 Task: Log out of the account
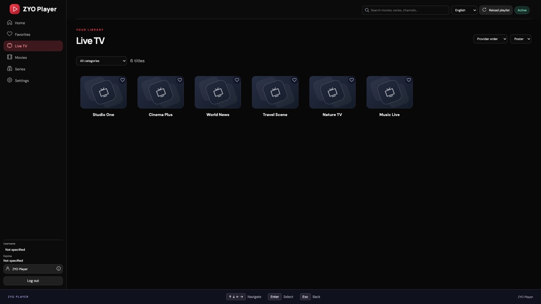tap(33, 281)
